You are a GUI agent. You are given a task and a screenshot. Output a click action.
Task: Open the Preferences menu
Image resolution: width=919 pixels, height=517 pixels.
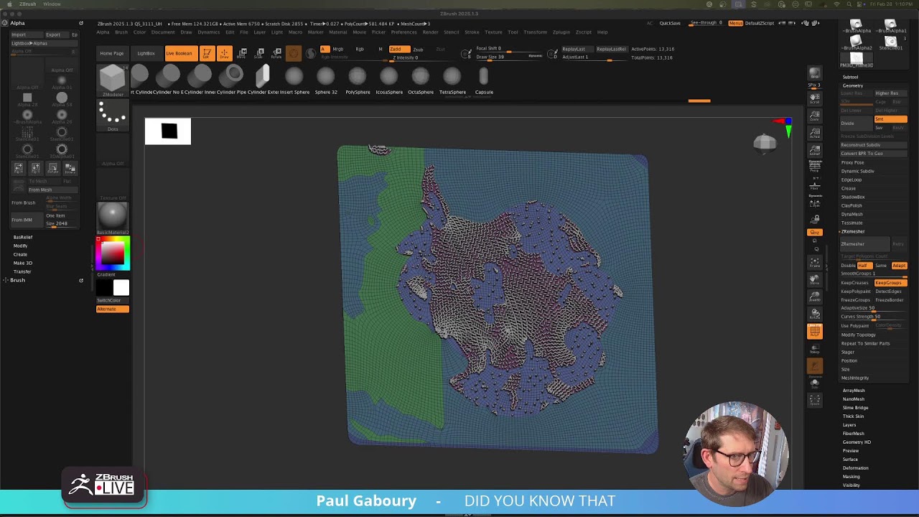pyautogui.click(x=403, y=32)
